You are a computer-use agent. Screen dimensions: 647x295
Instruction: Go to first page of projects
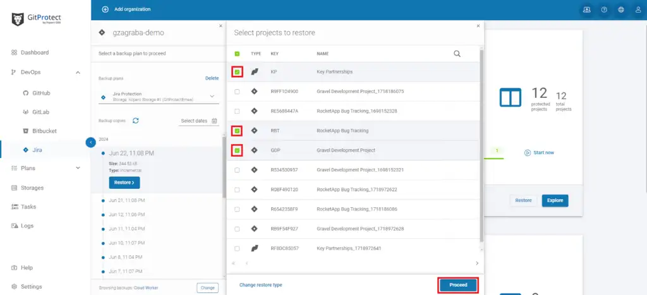(x=234, y=263)
